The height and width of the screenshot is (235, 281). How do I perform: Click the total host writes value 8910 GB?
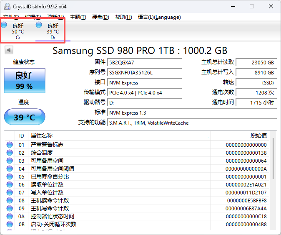click(256, 73)
